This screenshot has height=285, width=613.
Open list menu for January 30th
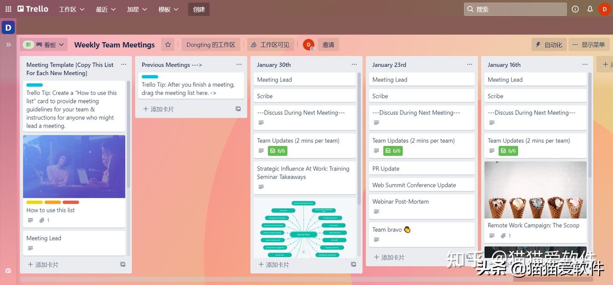pos(354,65)
